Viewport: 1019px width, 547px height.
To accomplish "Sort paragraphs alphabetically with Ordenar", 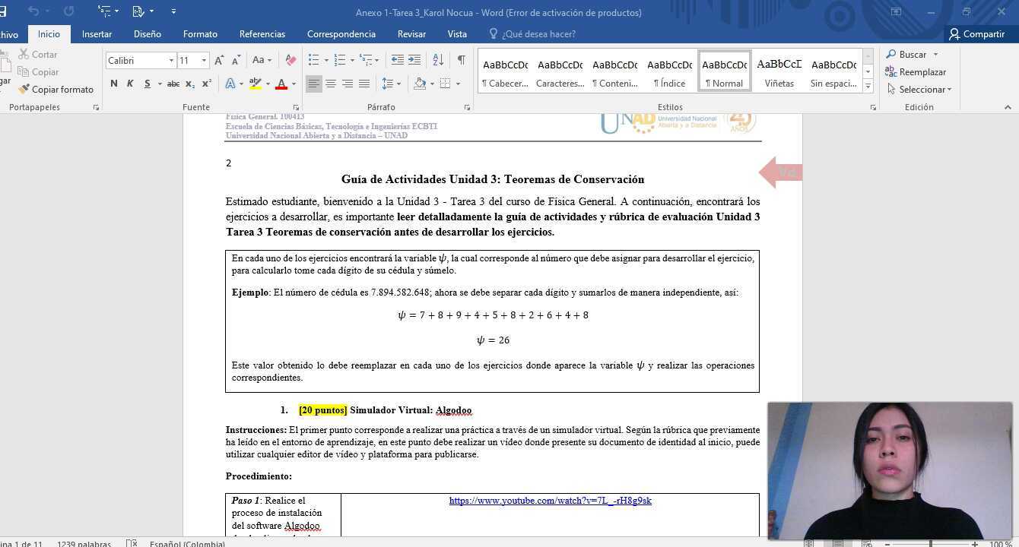I will (x=436, y=59).
